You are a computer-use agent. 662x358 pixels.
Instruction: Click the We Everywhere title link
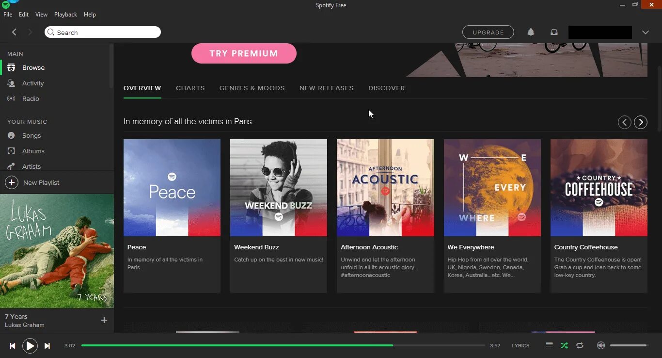pos(471,247)
